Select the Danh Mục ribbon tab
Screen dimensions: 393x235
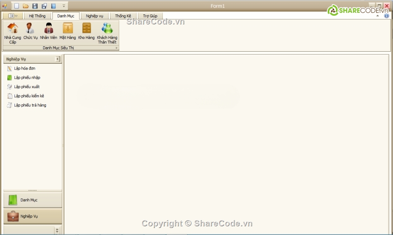66,16
